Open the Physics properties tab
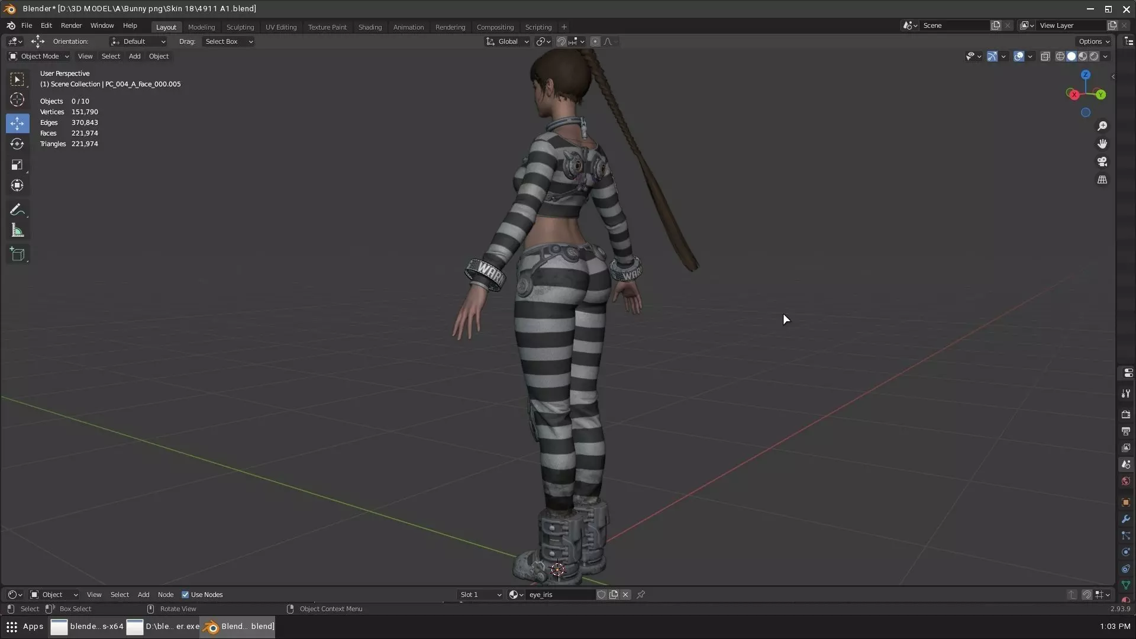 coord(1126,552)
